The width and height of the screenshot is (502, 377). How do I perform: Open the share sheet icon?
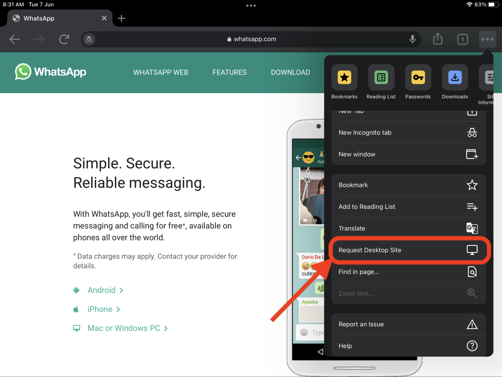coord(438,39)
